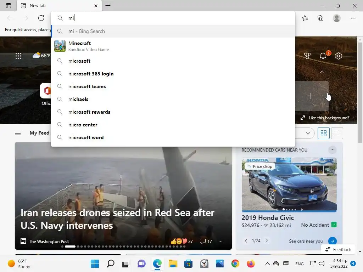Image resolution: width=363 pixels, height=272 pixels.
Task: Open the Collections icon in toolbar
Action: click(320, 18)
